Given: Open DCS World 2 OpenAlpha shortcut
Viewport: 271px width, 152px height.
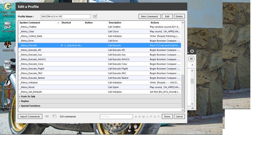Looking at the screenshot, I should tap(8, 67).
